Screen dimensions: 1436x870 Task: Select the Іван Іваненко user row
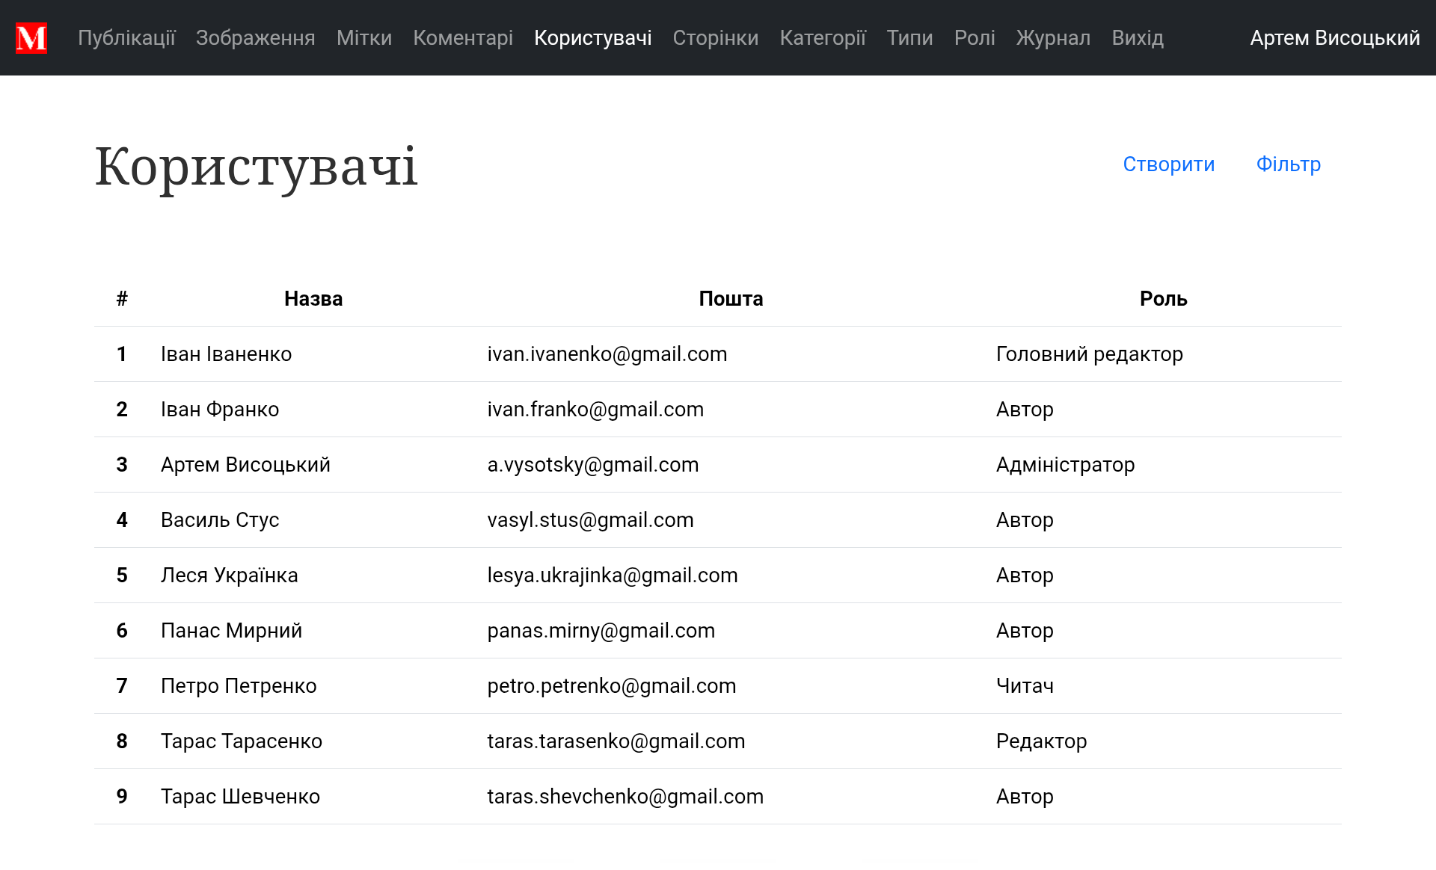[x=226, y=354]
